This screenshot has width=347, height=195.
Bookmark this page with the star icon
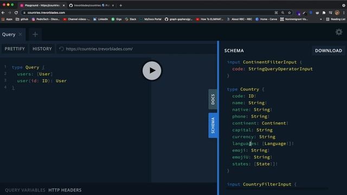pos(289,13)
